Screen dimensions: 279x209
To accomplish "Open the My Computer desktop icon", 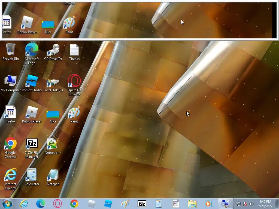I will point(11,83).
